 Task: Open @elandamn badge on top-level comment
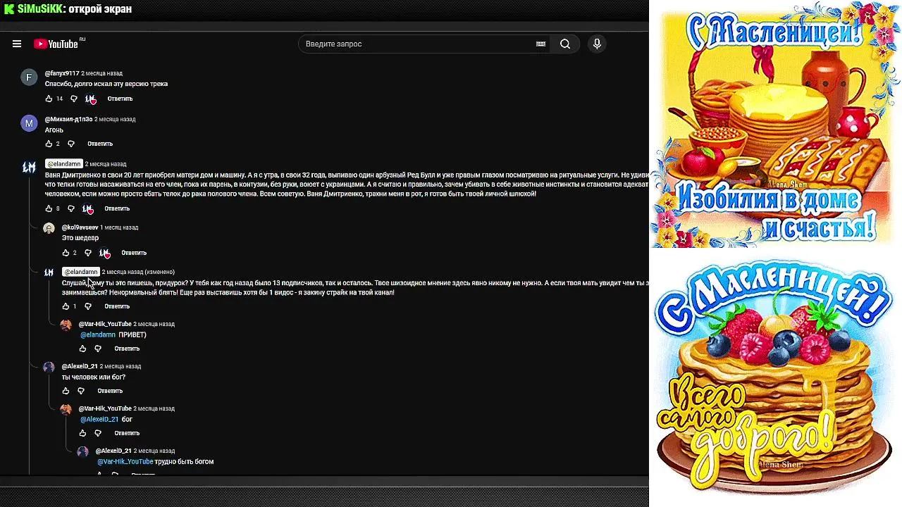[x=64, y=164]
